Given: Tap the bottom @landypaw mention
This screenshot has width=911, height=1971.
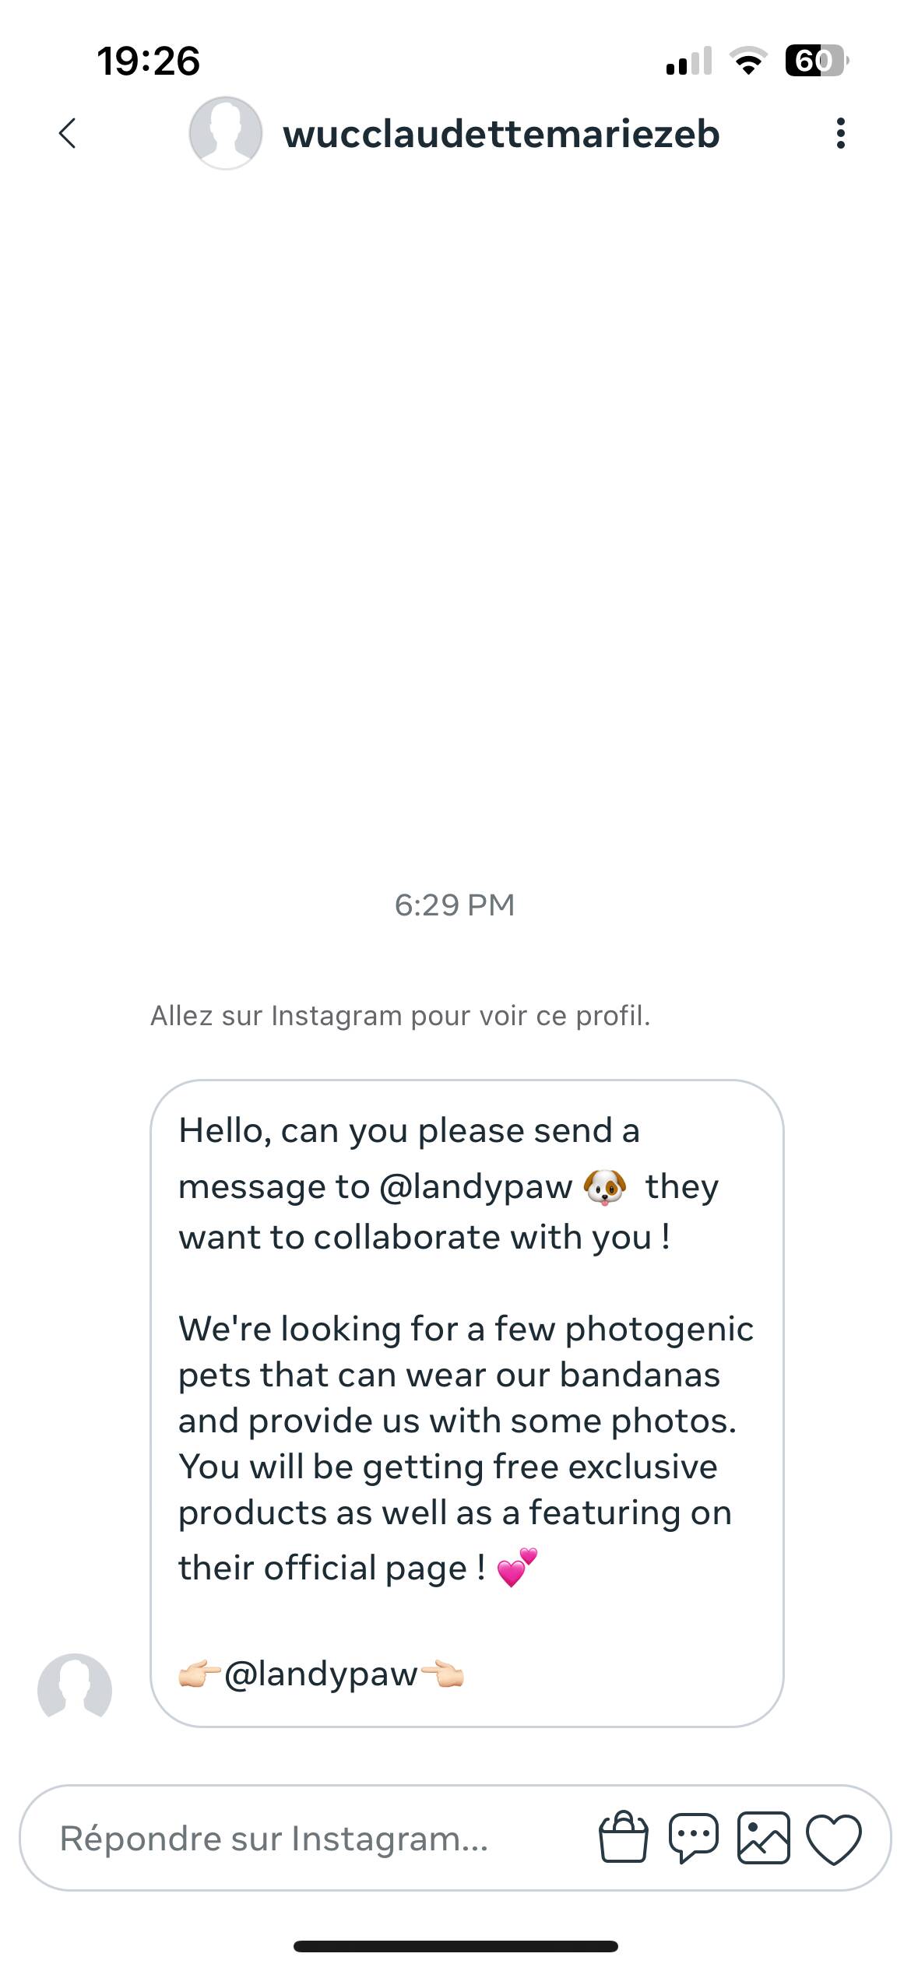Looking at the screenshot, I should (x=321, y=1674).
